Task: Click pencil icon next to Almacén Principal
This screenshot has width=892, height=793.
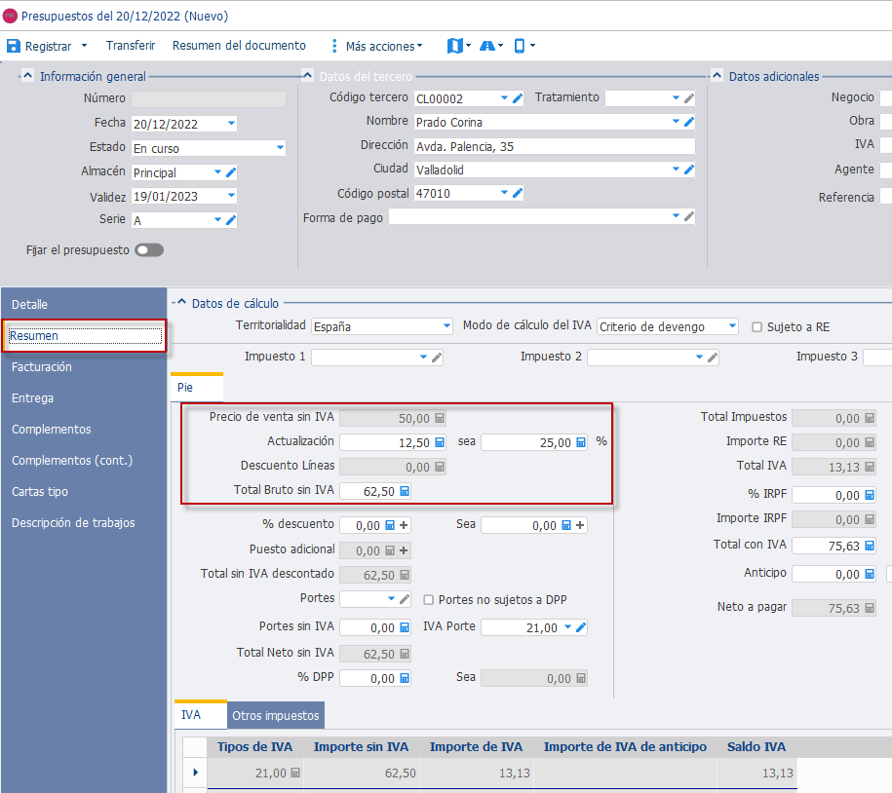Action: point(231,172)
